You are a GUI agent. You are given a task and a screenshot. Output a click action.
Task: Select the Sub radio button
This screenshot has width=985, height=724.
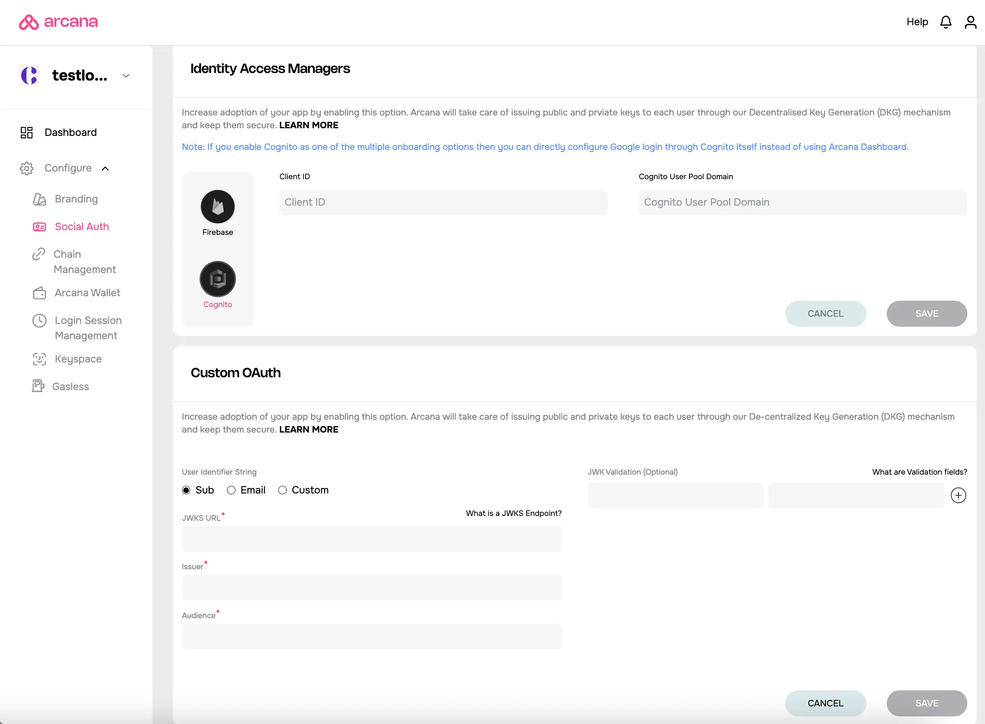(186, 490)
